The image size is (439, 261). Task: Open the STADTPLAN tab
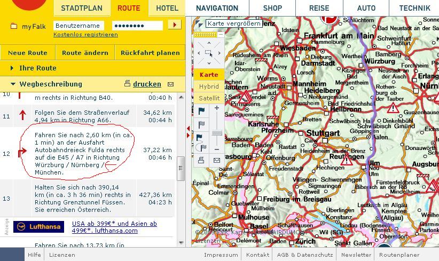[x=82, y=9]
